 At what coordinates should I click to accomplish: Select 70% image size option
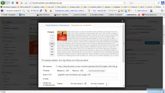[x=52, y=52]
